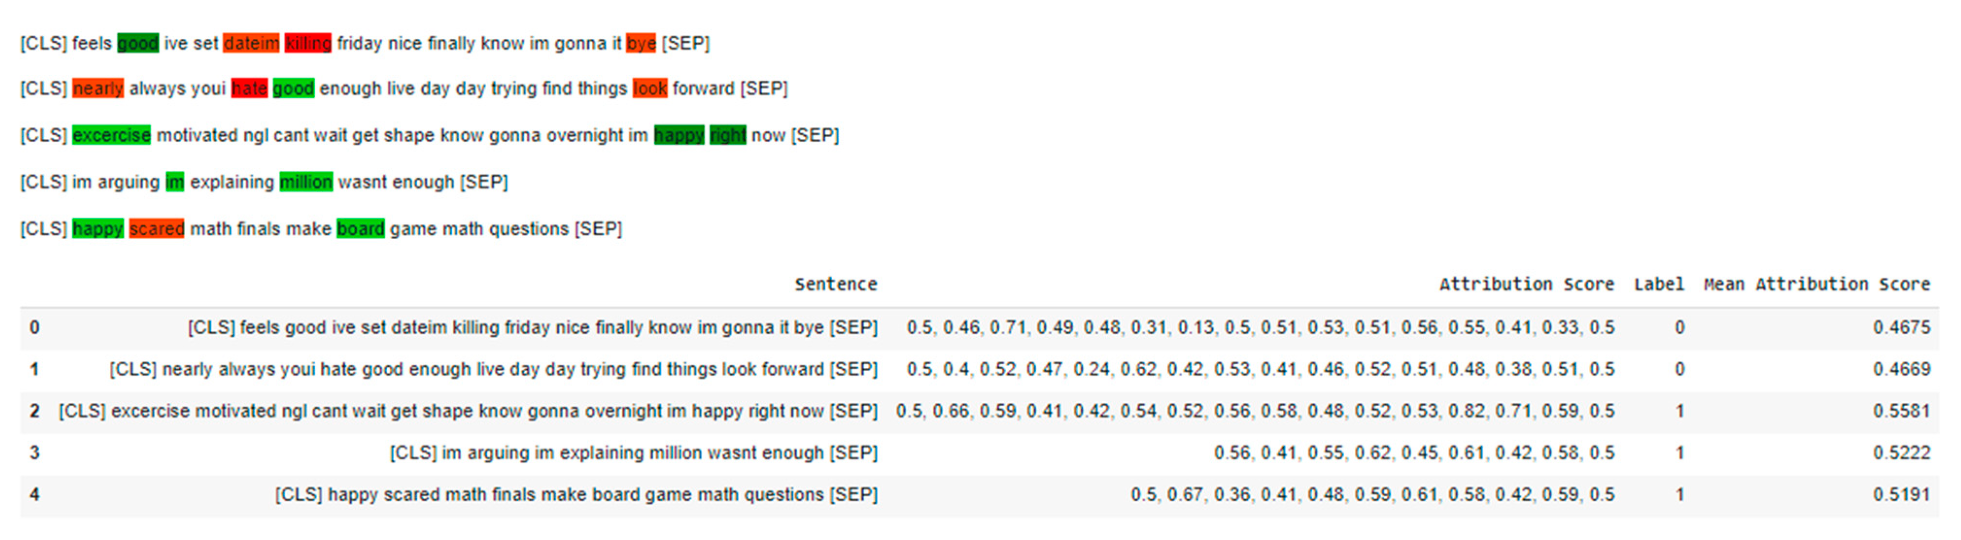
Task: Select the orange-highlighted "dateim" token
Action: point(251,43)
